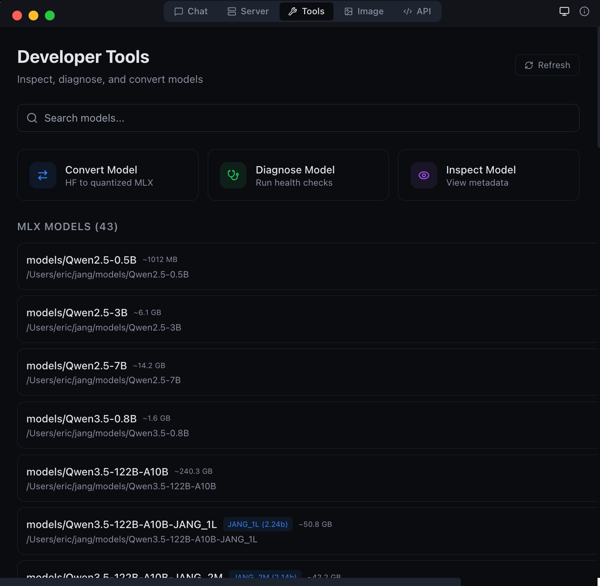The height and width of the screenshot is (586, 600).
Task: Click the image picture icon in navigation
Action: (x=348, y=11)
